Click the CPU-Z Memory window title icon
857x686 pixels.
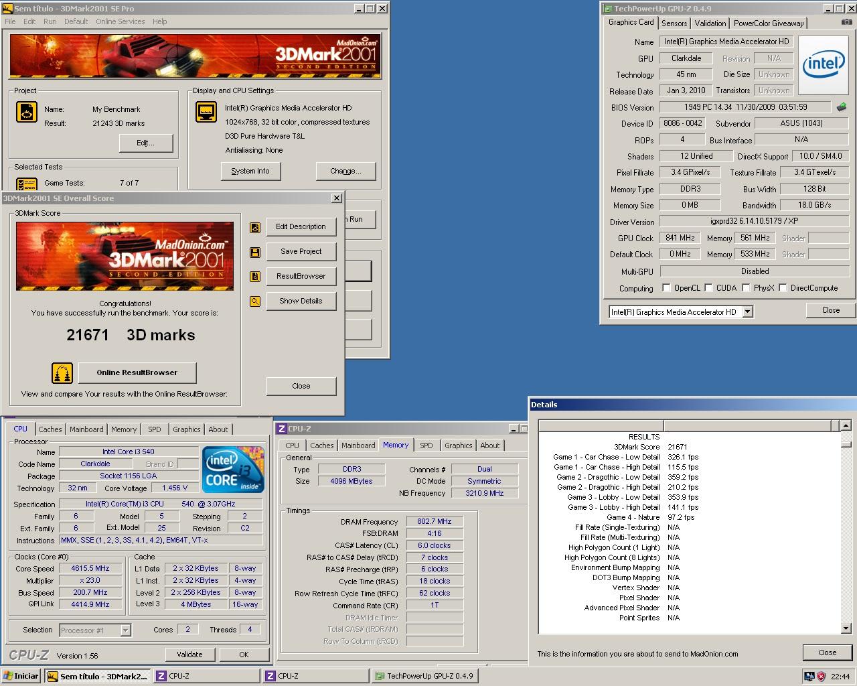[282, 429]
